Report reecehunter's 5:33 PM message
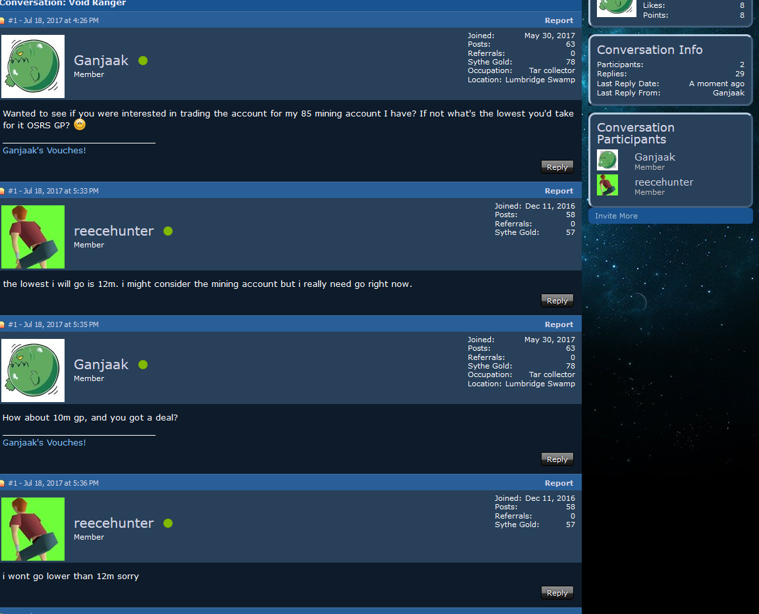 (x=559, y=191)
